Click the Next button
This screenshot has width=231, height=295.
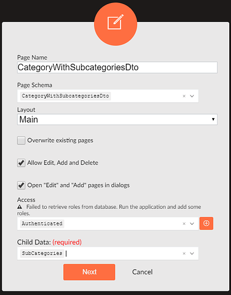pos(89,272)
